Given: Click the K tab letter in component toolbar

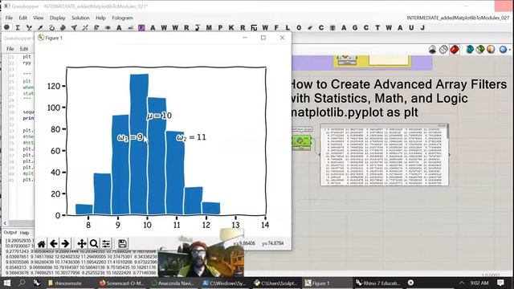Looking at the screenshot, I should (231, 28).
